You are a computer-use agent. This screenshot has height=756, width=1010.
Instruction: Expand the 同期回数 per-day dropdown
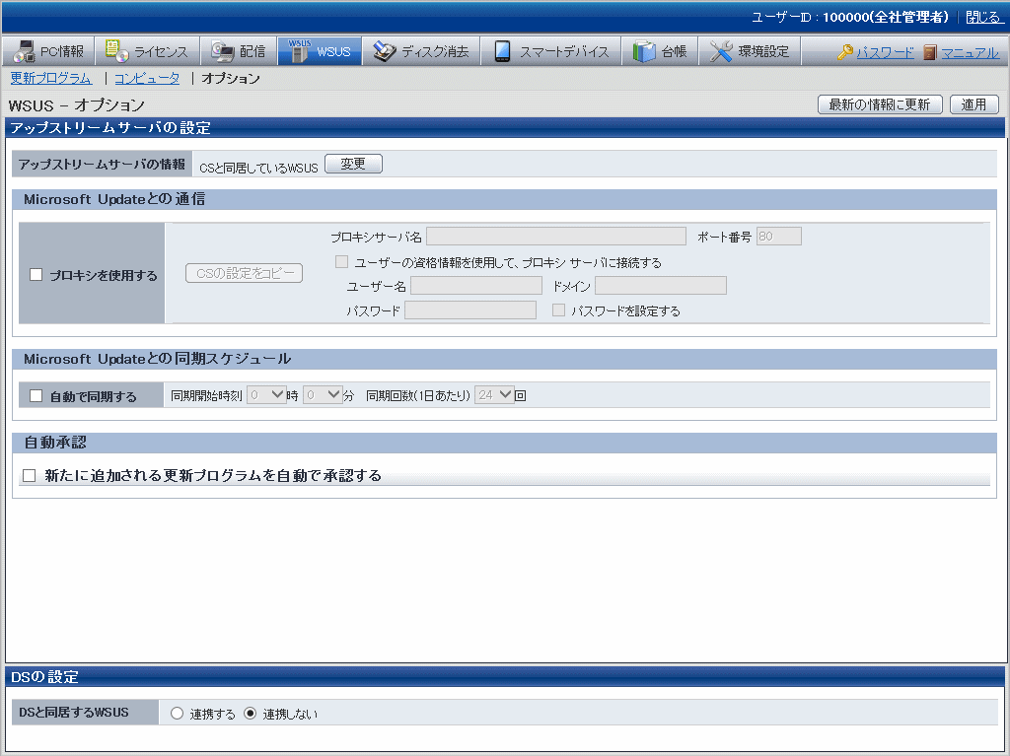(x=494, y=394)
